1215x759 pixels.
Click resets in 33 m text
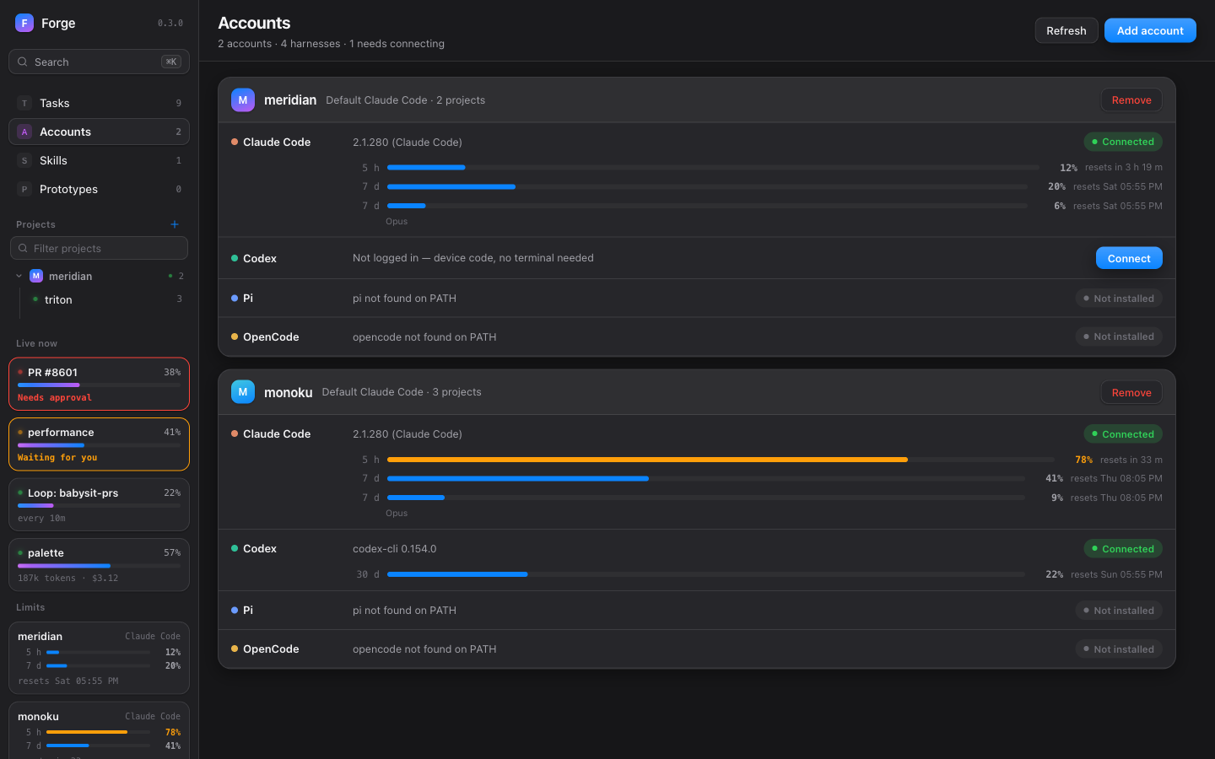click(1131, 460)
